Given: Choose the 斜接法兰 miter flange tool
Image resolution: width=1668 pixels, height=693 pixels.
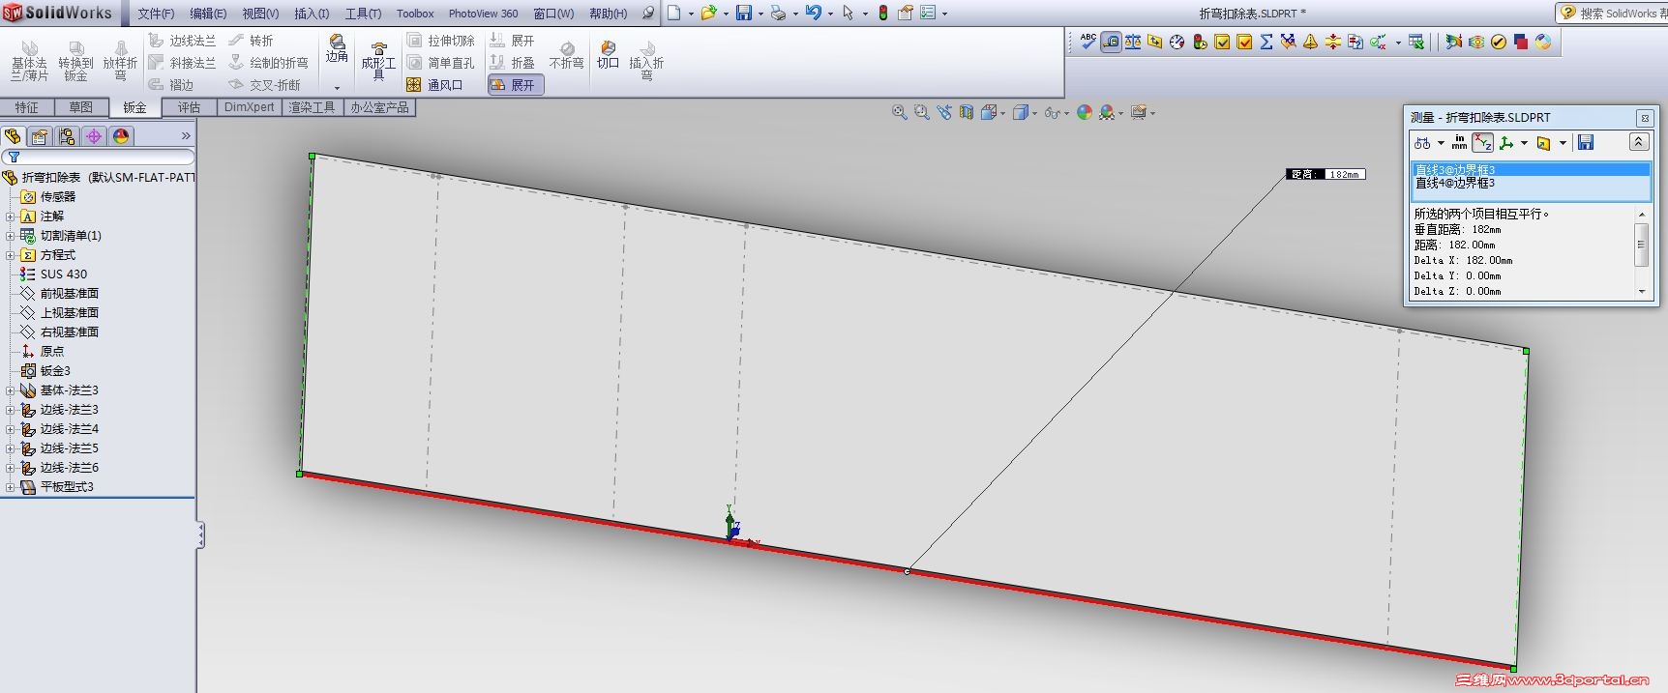Looking at the screenshot, I should [x=182, y=63].
